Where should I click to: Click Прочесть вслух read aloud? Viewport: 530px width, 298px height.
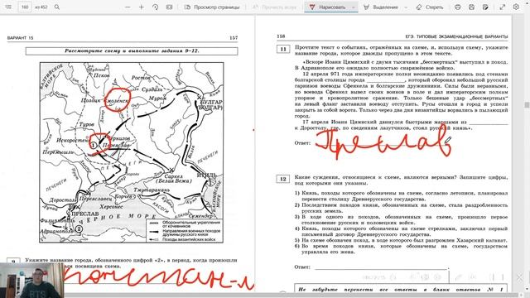click(x=274, y=7)
